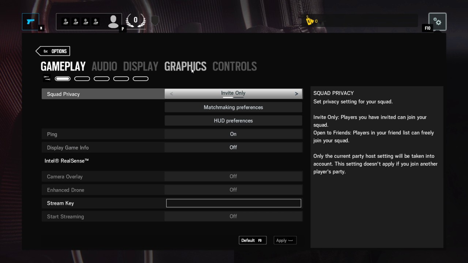Click the SQUAD PRIVACY description heading
Image resolution: width=468 pixels, height=263 pixels.
point(333,93)
